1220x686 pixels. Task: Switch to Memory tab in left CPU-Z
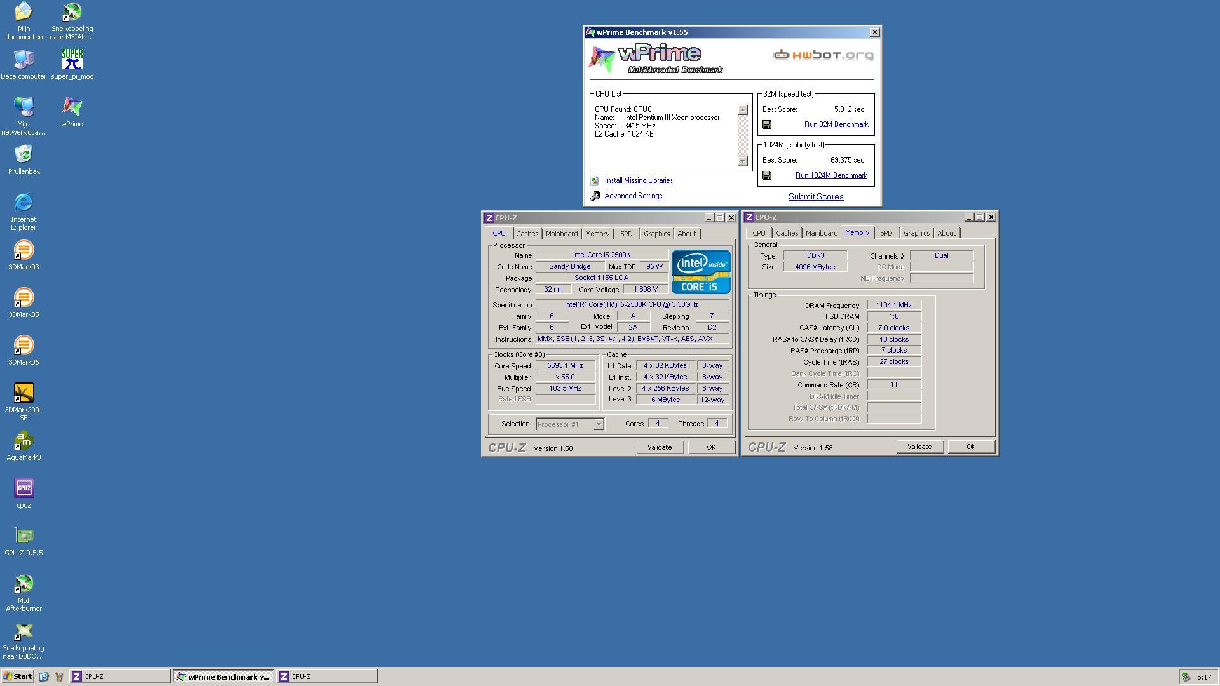[597, 234]
